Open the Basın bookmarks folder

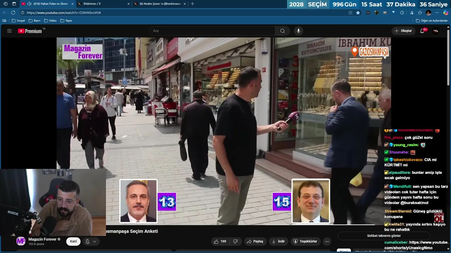click(x=34, y=21)
